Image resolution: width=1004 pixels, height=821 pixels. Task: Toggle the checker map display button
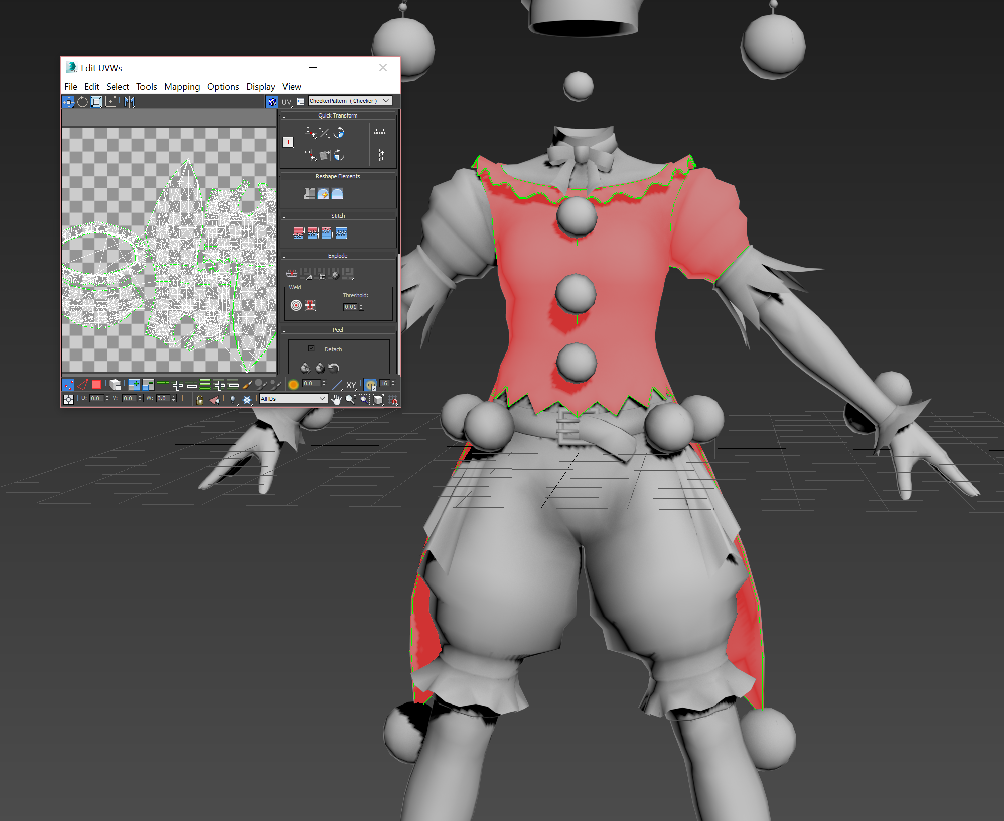pos(272,102)
